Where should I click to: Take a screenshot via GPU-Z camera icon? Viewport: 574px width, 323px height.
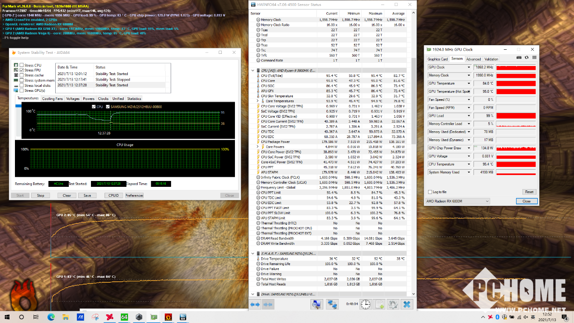click(x=519, y=57)
